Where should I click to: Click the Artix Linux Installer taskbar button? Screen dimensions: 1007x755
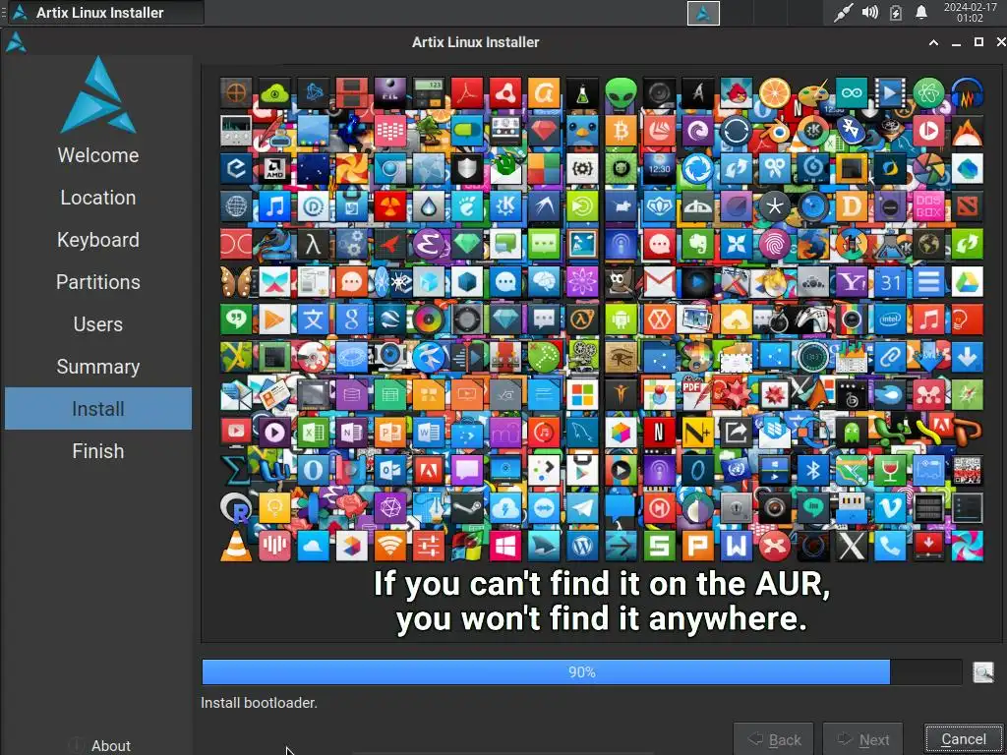tap(106, 12)
